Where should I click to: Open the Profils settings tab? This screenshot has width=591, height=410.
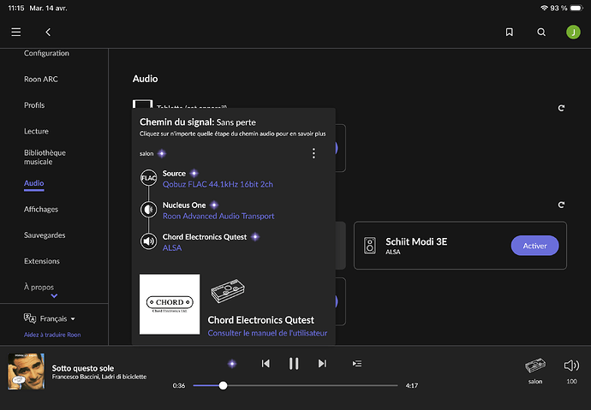34,105
